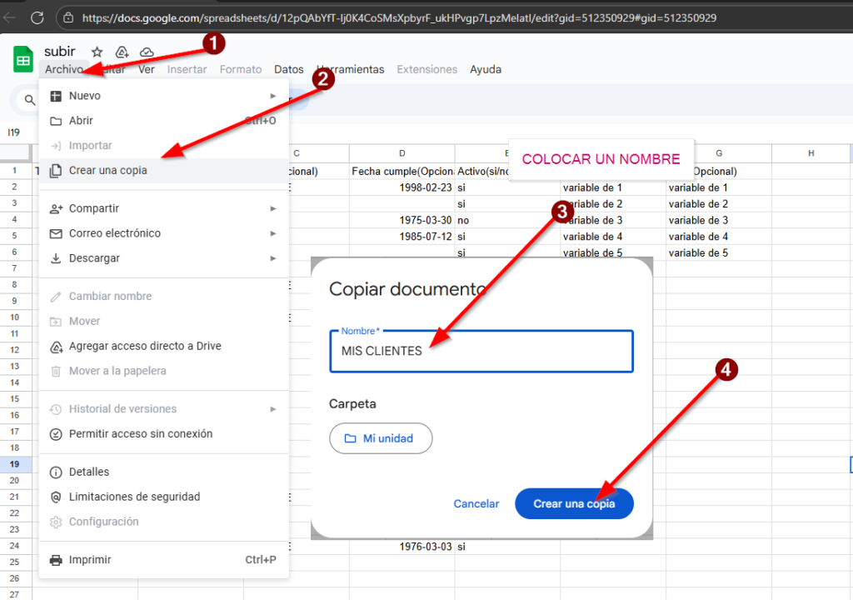Screen dimensions: 853x600
Task: Click the site info icon in the address bar
Action: point(70,17)
